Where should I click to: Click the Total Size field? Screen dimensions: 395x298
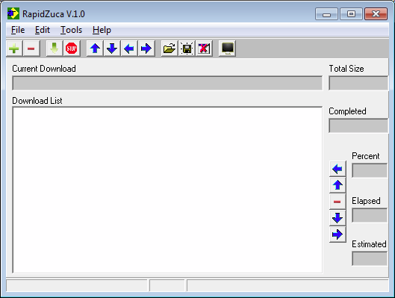tap(358, 83)
